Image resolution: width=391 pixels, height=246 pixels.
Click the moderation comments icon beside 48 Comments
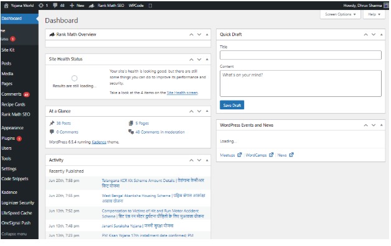(x=131, y=132)
